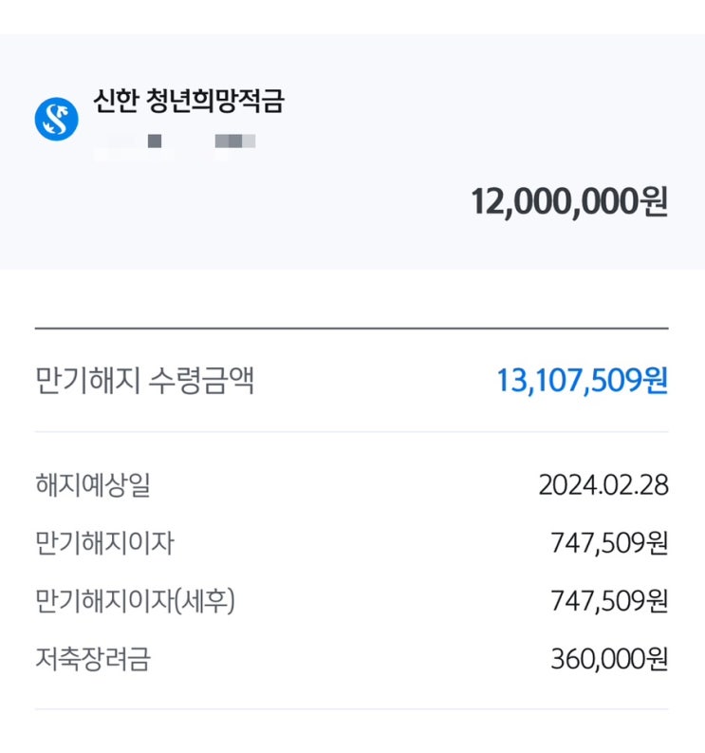Select the 360,000원 savings incentive amount

point(609,660)
